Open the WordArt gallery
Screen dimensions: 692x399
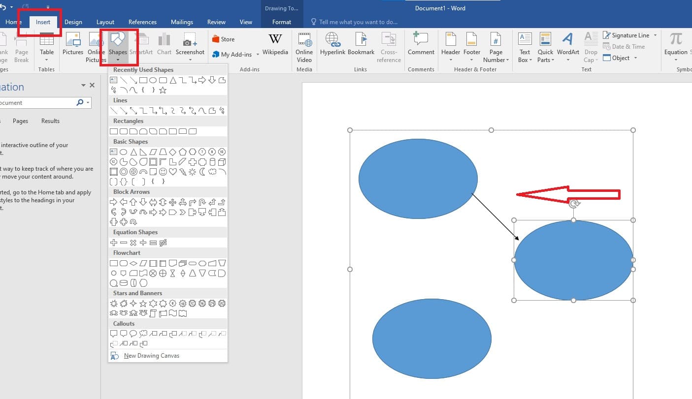click(x=568, y=48)
